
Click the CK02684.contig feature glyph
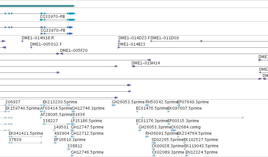(x=174, y=130)
